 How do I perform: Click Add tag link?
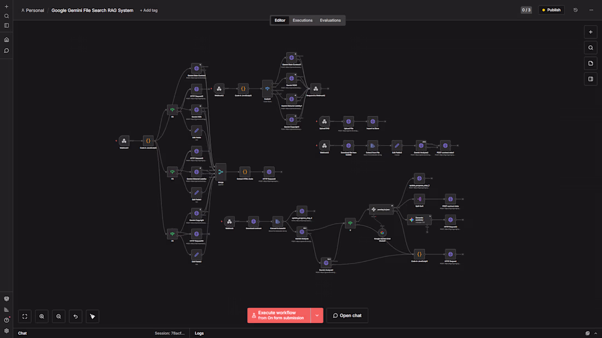pos(148,10)
